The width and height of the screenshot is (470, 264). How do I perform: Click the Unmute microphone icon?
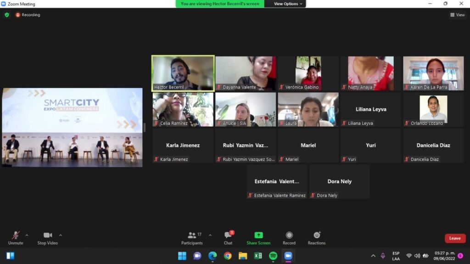(16, 235)
